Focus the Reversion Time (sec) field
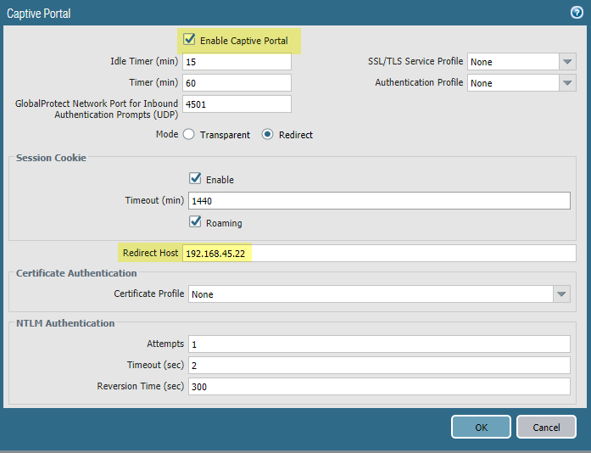This screenshot has width=591, height=453. pyautogui.click(x=378, y=387)
